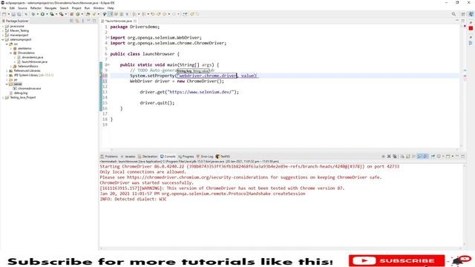Click the New file toolbar icon
This screenshot has height=267, width=475.
[4, 14]
